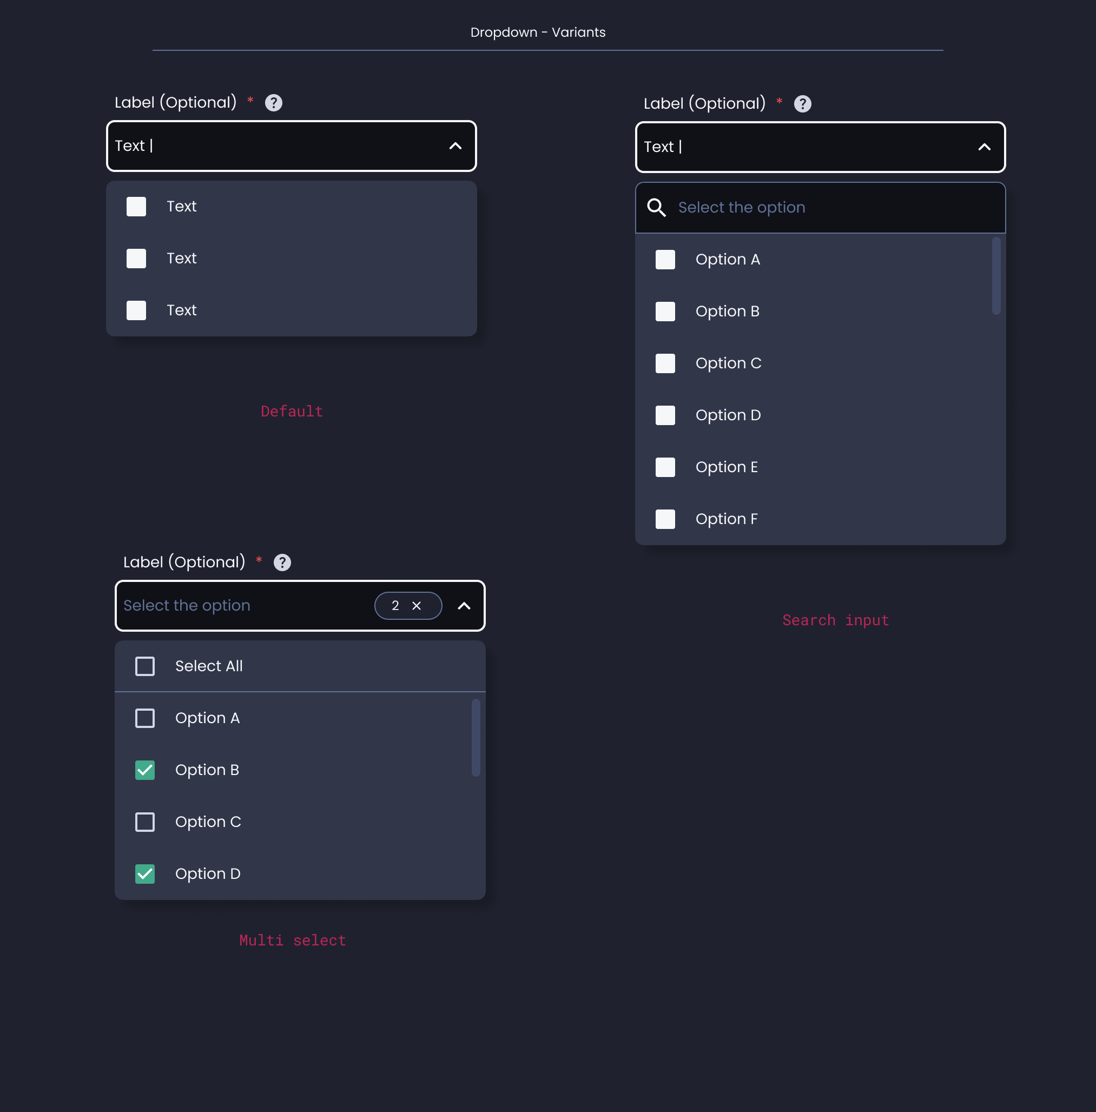Click 'Option F' label in Search list

pos(727,519)
